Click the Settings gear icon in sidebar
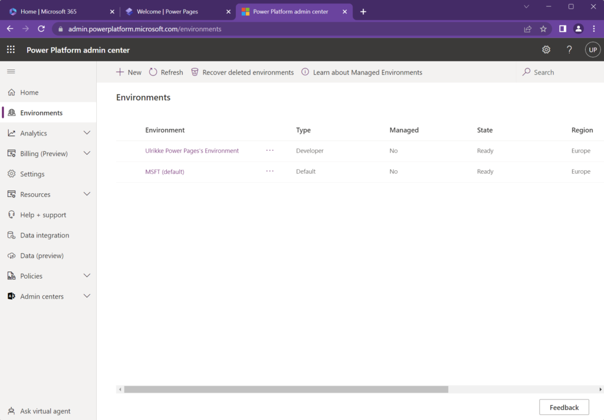This screenshot has width=604, height=420. point(12,174)
